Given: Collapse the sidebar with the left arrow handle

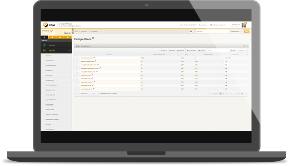Looking at the screenshot, I should click(73, 31).
